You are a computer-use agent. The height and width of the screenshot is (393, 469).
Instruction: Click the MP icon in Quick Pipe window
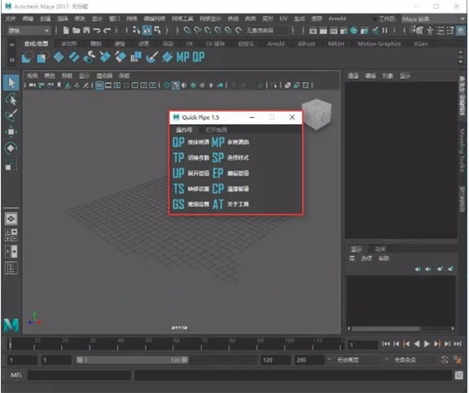(x=218, y=142)
